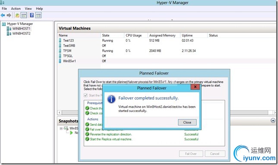Click green check beside Start the Replica virtual machine
This screenshot has width=278, height=165.
87,139
